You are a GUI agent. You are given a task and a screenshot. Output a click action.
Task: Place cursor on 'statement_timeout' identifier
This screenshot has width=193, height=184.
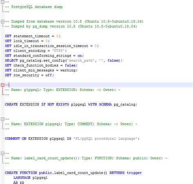pos(31,36)
